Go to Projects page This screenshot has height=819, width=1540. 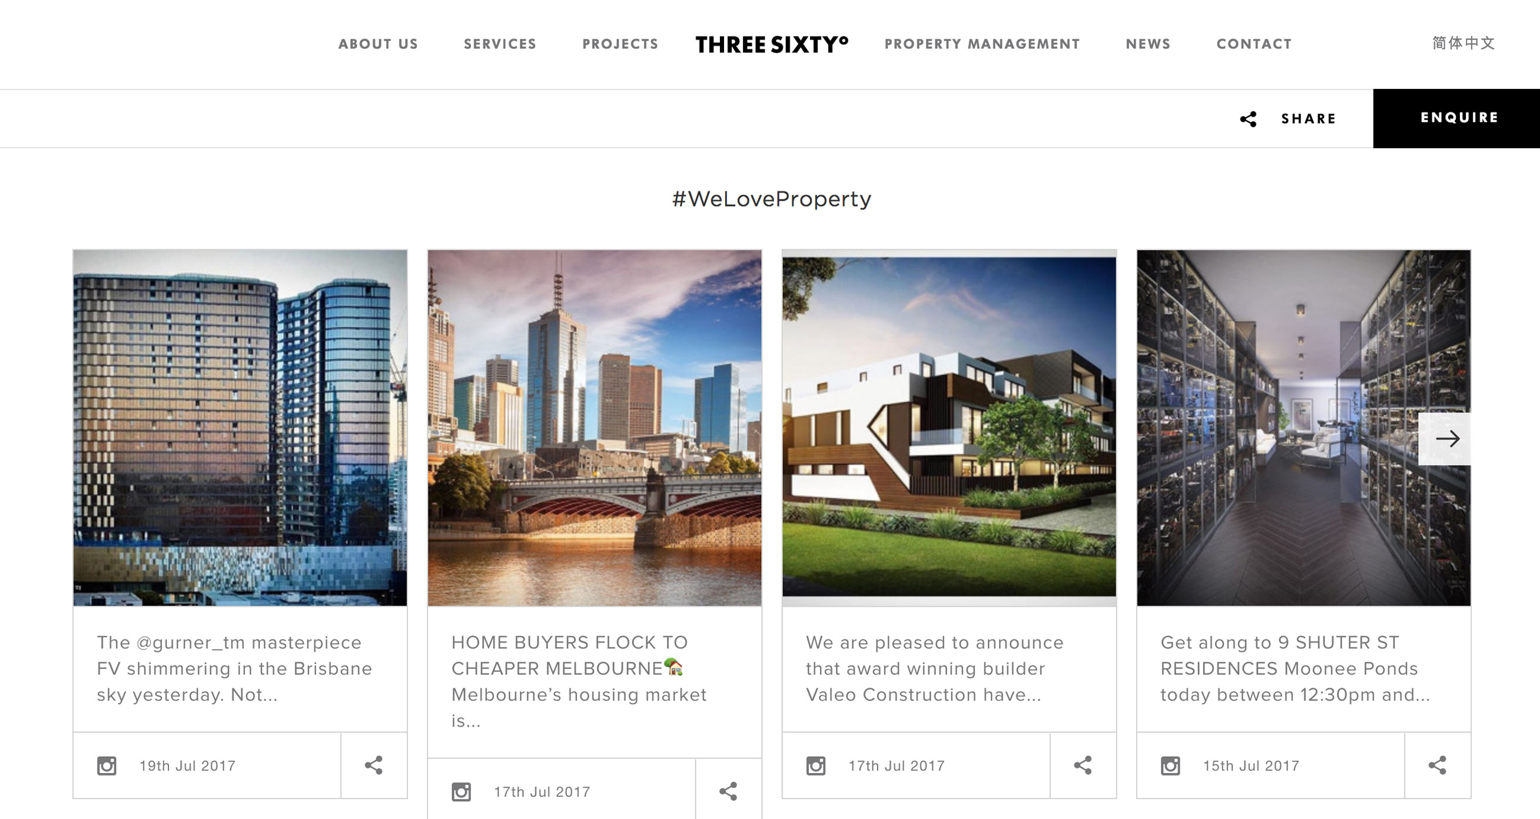click(620, 44)
